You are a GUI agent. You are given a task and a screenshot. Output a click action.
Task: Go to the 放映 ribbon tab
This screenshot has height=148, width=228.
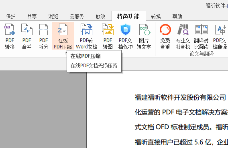click(x=100, y=16)
